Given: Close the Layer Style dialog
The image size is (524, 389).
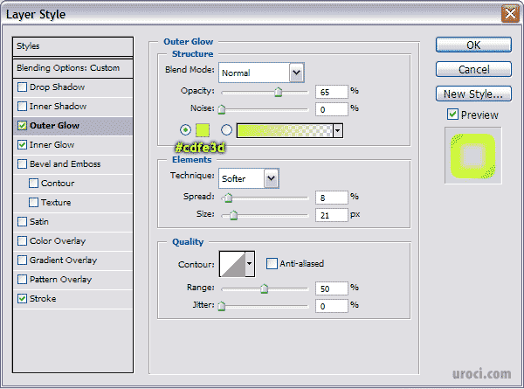Looking at the screenshot, I should [x=510, y=14].
